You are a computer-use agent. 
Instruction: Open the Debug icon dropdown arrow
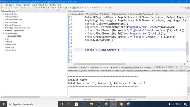(41, 8)
